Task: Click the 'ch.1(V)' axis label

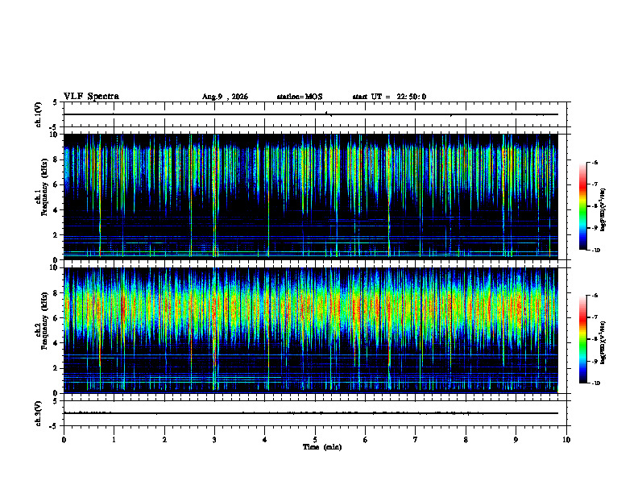Action: (39, 114)
